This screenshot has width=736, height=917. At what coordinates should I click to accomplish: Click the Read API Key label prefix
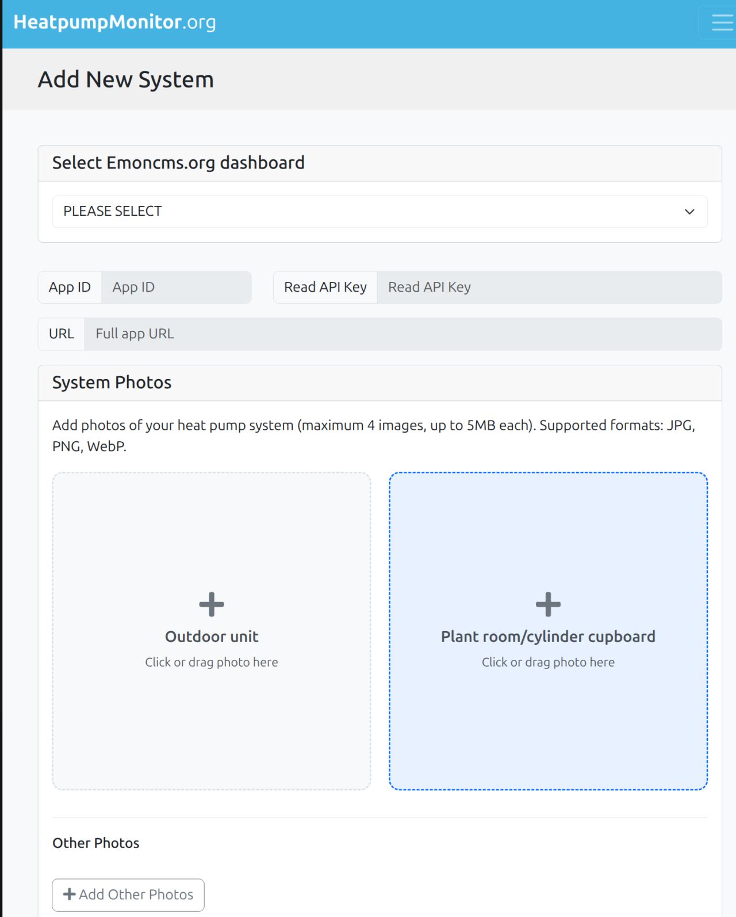[325, 287]
